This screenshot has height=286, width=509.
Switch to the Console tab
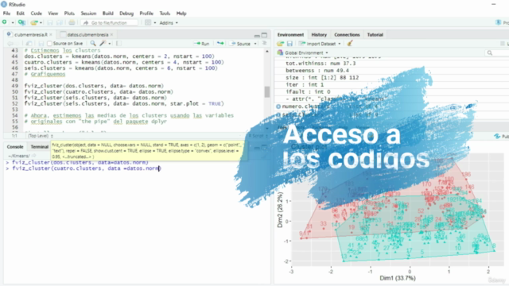point(15,147)
